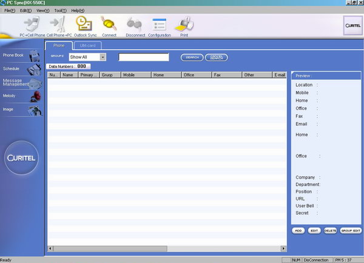The width and height of the screenshot is (364, 263).
Task: Open the Schedule section in sidebar
Action: click(21, 69)
